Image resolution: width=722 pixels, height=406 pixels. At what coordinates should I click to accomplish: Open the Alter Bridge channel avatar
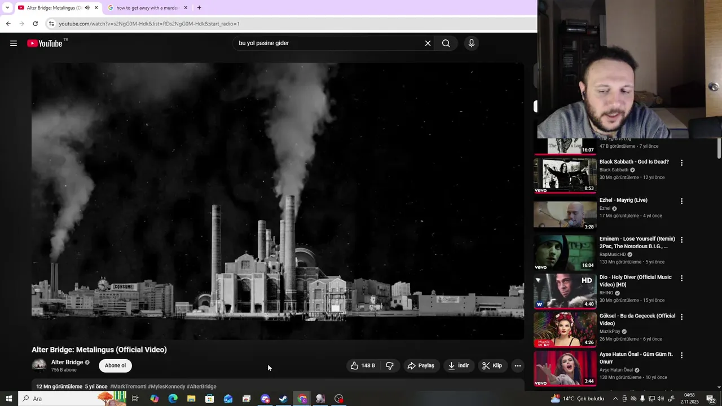click(x=39, y=365)
